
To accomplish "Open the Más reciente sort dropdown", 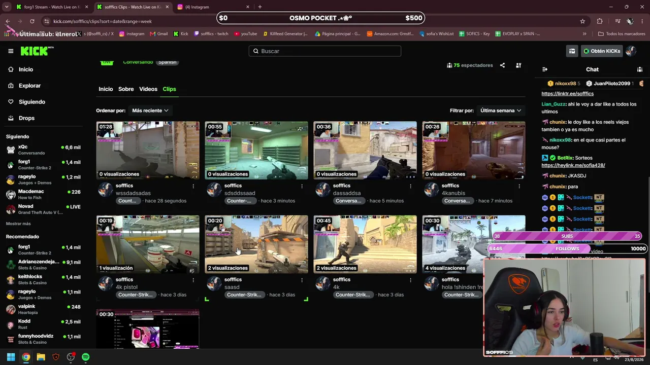I will [150, 111].
